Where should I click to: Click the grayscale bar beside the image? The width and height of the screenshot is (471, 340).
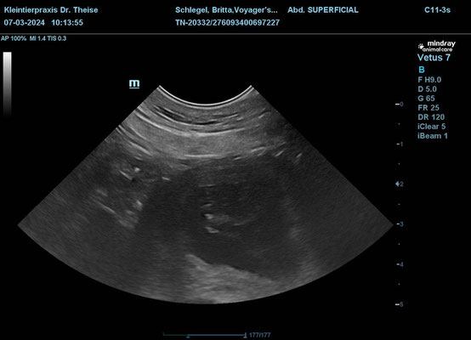[8, 84]
